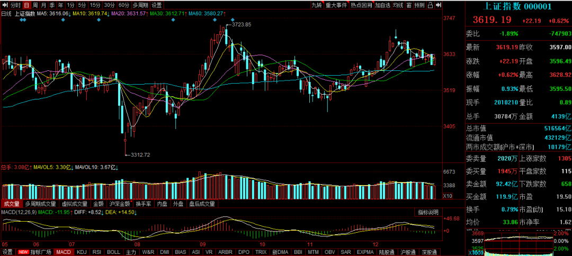This screenshot has height=256, width=572.
Task: Toggle 均线 moving average lines
Action: pyautogui.click(x=398, y=5)
